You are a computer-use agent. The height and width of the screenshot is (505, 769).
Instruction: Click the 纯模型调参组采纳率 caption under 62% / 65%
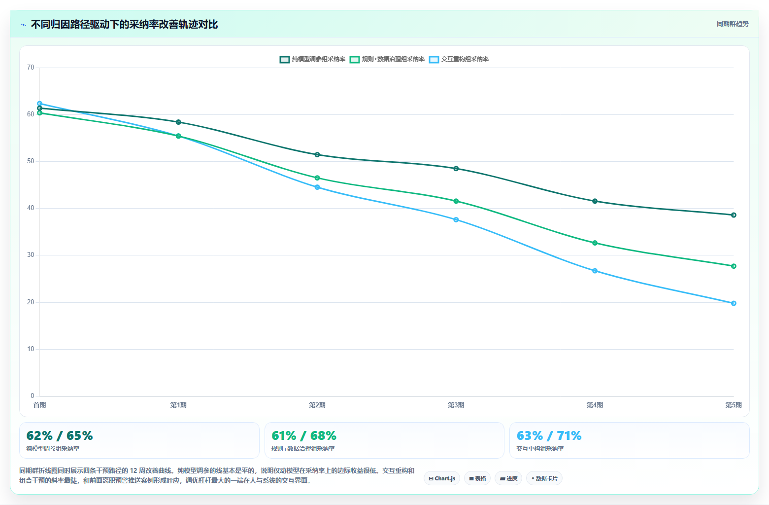pyautogui.click(x=53, y=449)
